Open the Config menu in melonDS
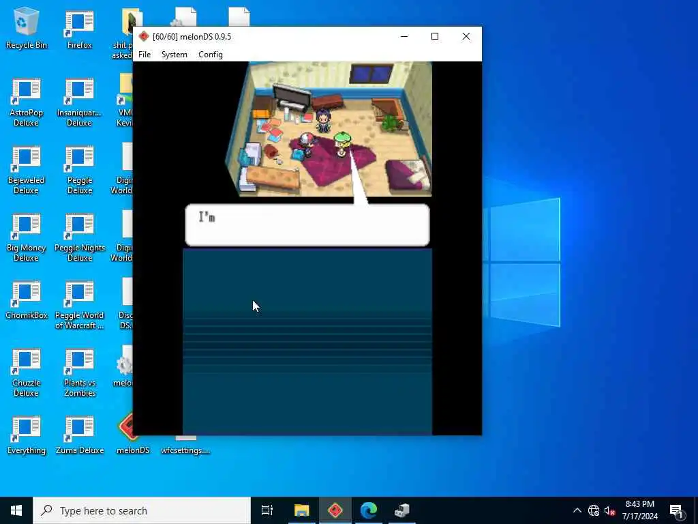 point(211,55)
